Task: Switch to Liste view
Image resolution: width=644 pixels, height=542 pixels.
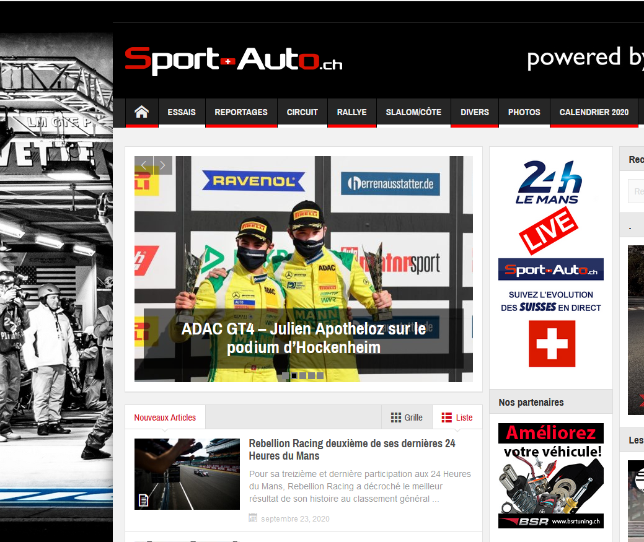Action: tap(457, 417)
